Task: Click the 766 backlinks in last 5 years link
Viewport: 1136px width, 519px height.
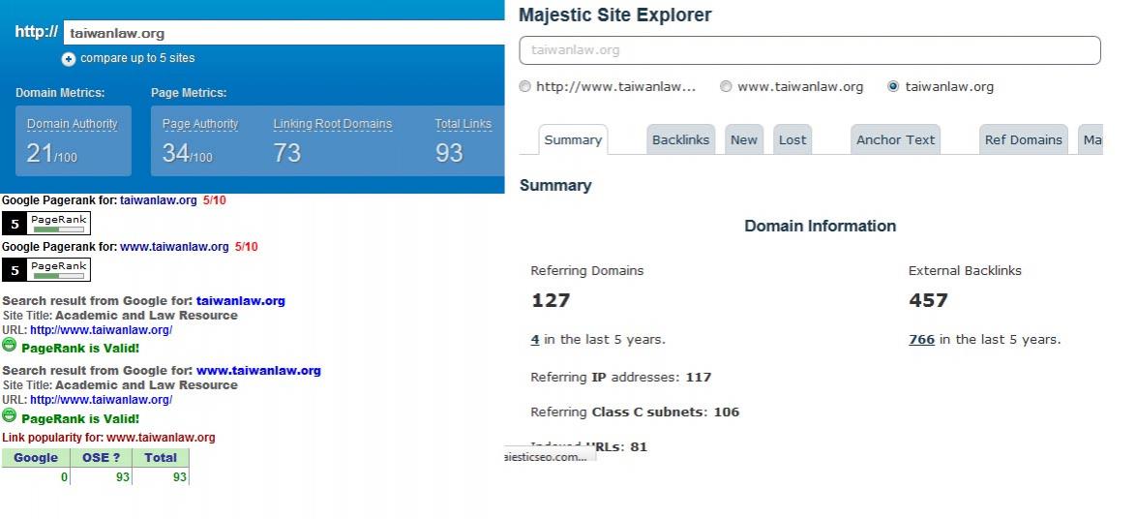Action: point(921,339)
